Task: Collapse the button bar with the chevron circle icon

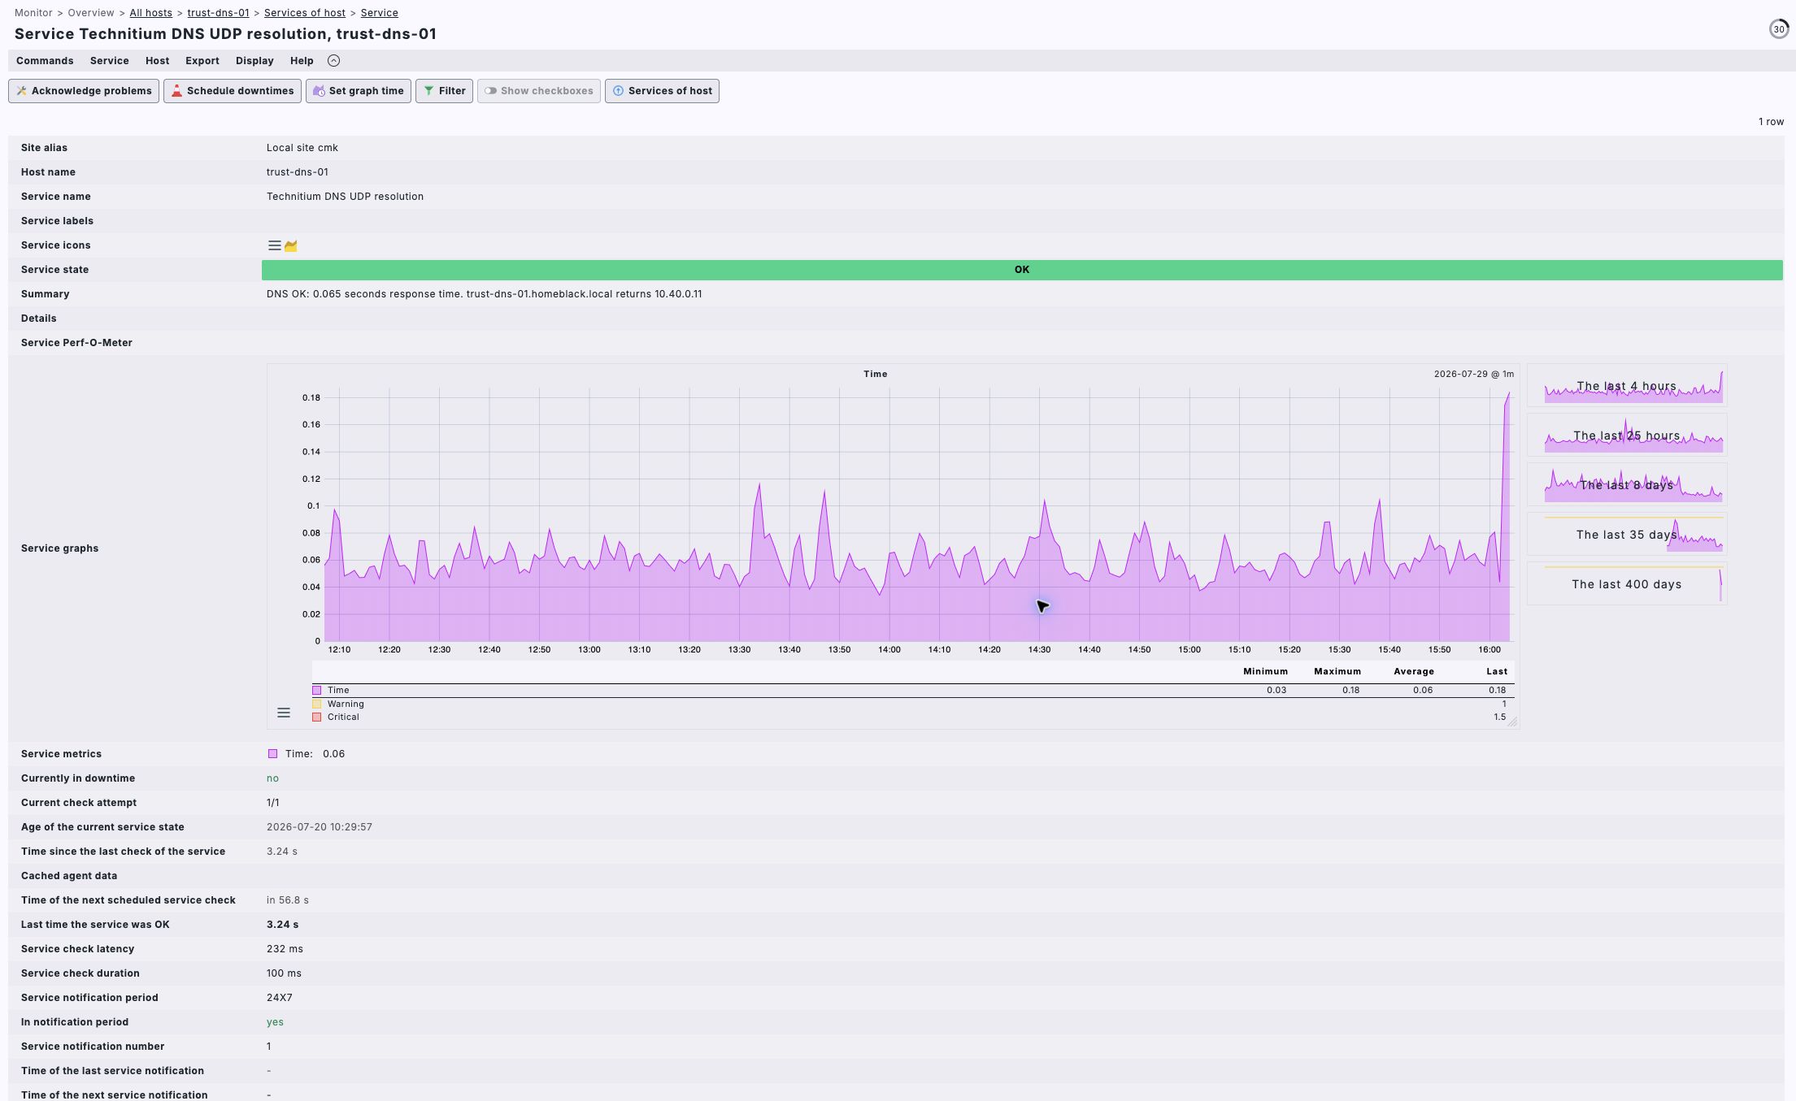Action: (333, 61)
